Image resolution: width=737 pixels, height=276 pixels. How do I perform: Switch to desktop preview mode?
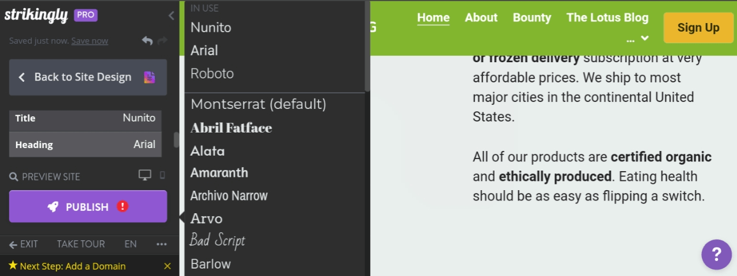tap(145, 175)
